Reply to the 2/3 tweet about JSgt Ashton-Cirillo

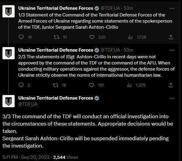pos(21,85)
